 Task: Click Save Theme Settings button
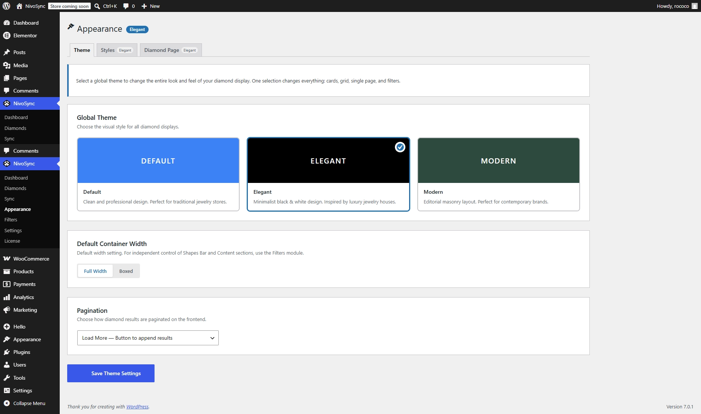click(x=111, y=373)
